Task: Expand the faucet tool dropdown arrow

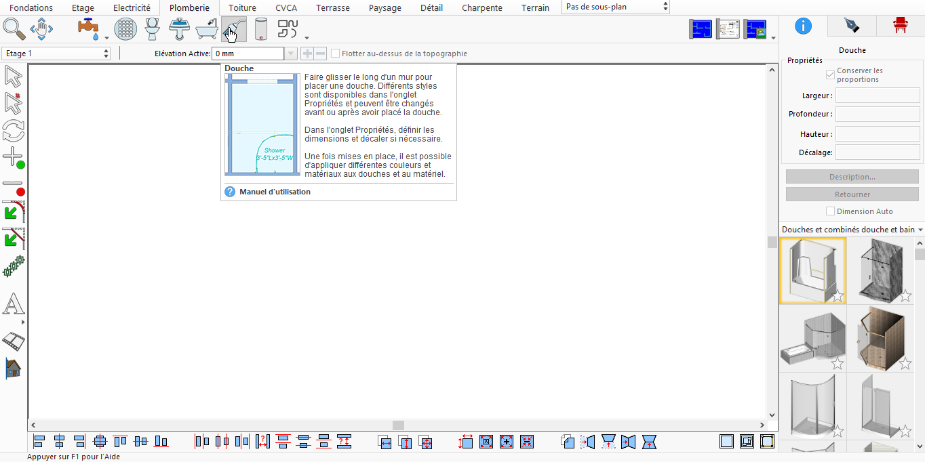Action: 106,39
